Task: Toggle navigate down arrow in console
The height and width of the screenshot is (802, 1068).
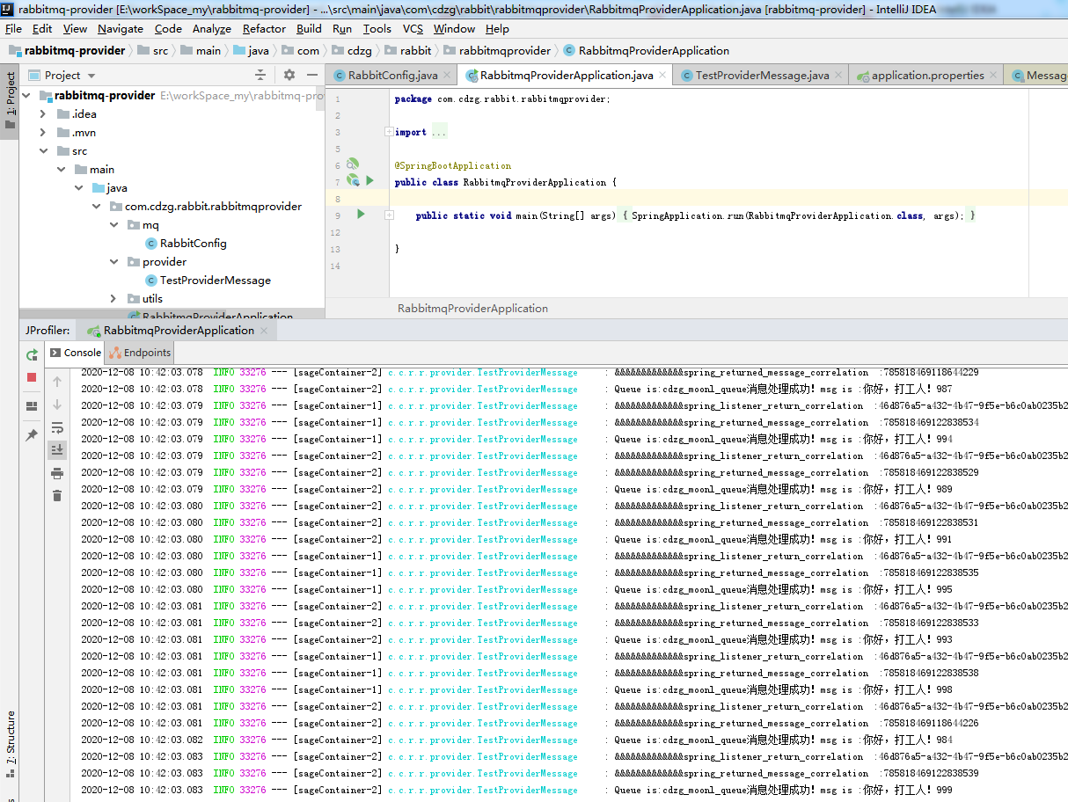Action: tap(57, 405)
